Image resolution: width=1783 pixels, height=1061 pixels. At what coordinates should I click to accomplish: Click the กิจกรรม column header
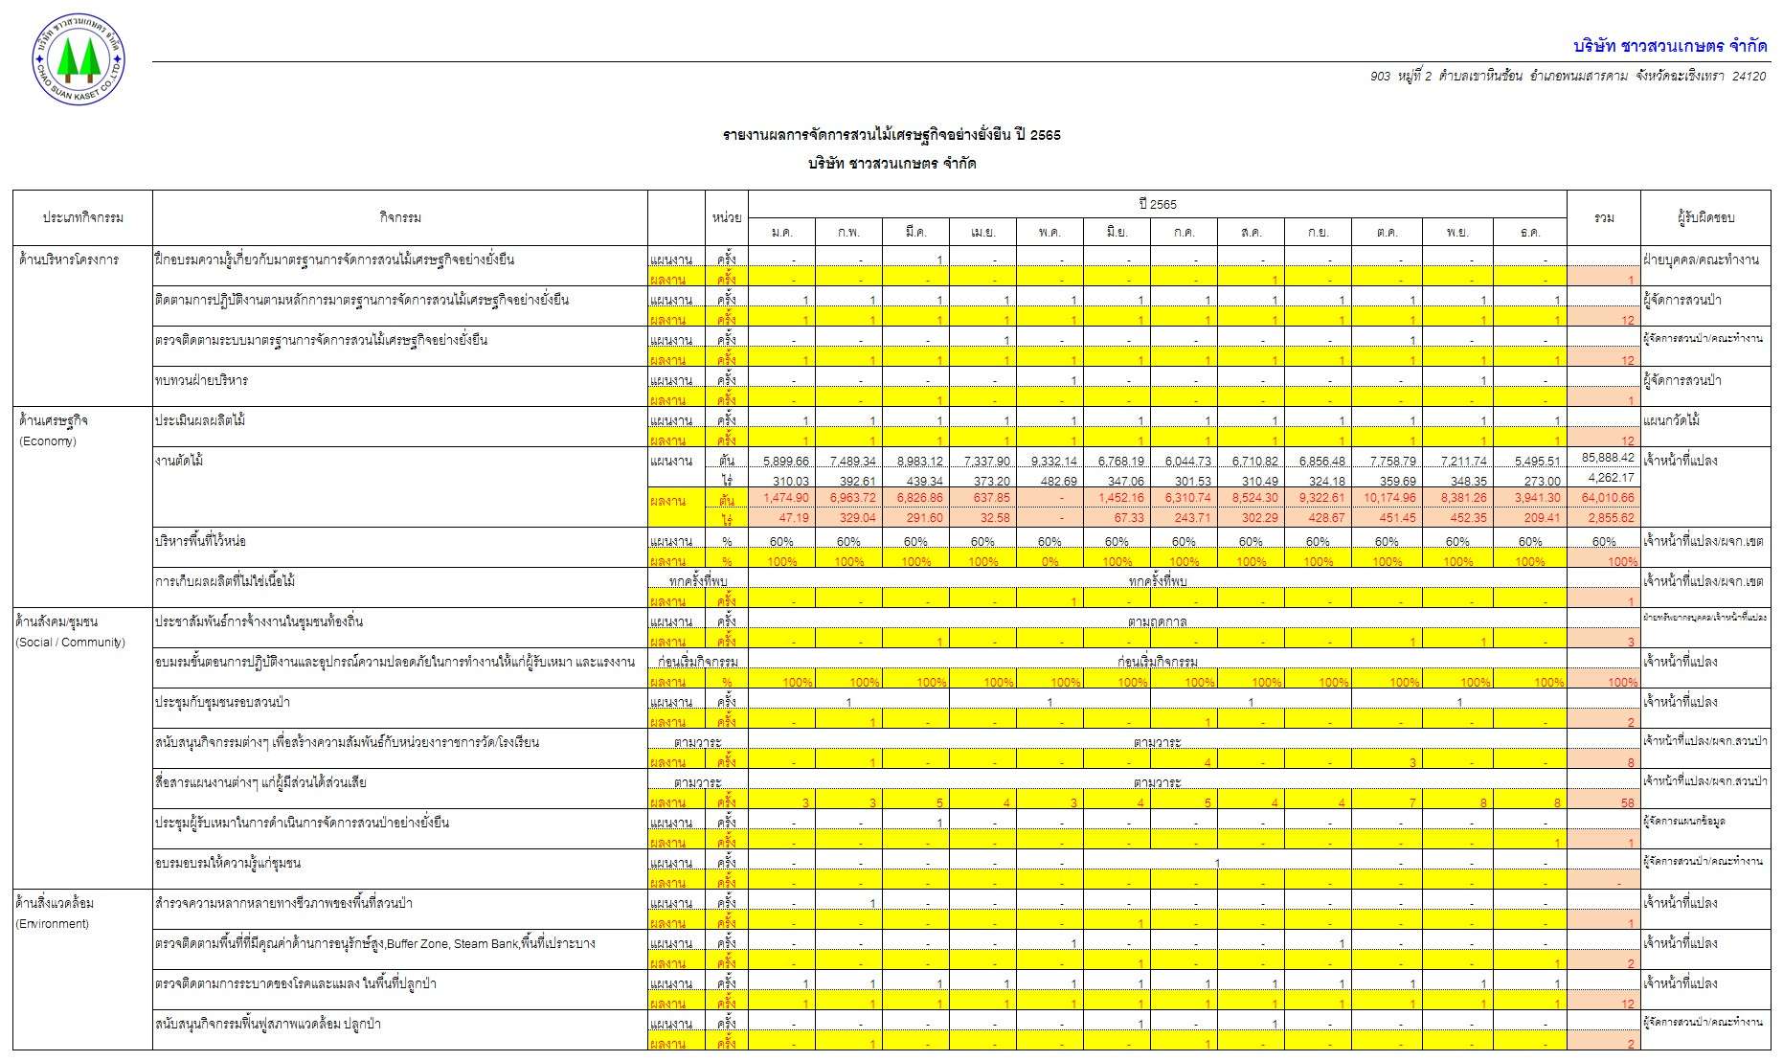pyautogui.click(x=399, y=217)
